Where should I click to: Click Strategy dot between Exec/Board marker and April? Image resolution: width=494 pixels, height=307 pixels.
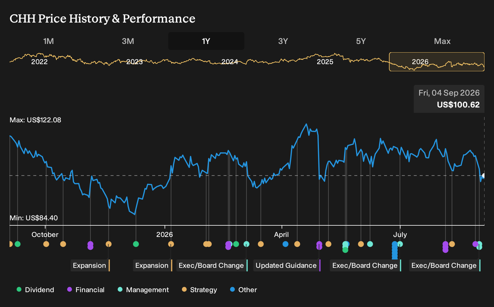[261, 244]
